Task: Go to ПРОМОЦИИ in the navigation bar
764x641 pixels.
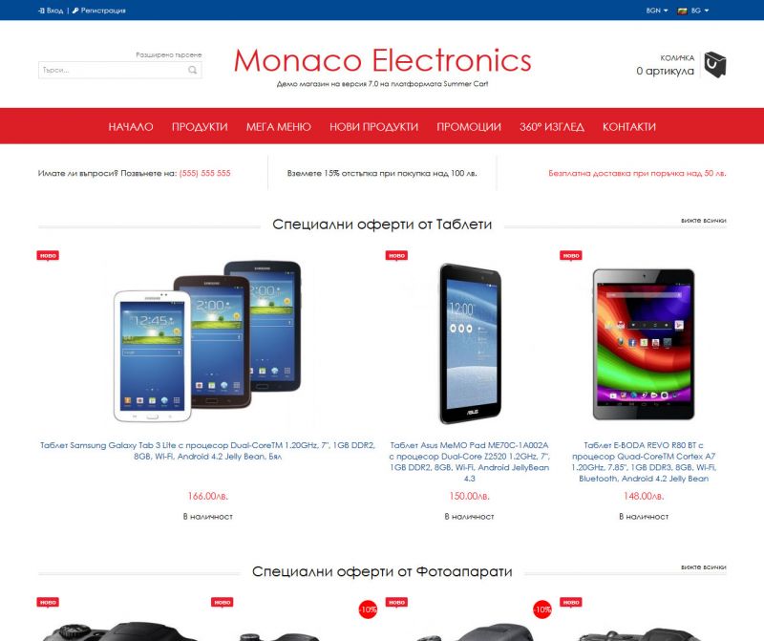Action: click(469, 127)
